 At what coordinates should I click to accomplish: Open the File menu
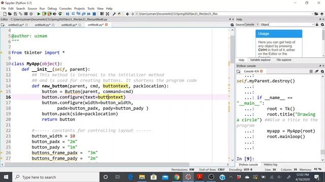tap(4, 9)
